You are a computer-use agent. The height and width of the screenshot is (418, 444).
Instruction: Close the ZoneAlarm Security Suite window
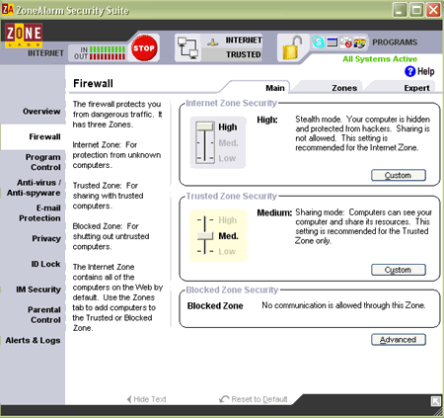click(x=434, y=10)
